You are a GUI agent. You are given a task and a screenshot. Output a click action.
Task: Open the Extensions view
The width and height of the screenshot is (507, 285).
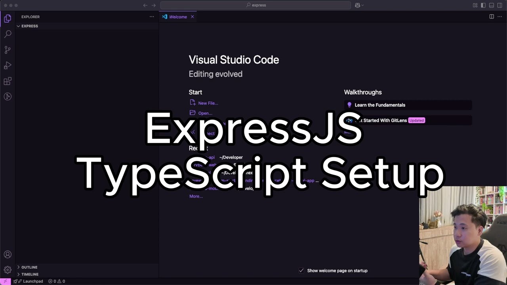point(8,81)
